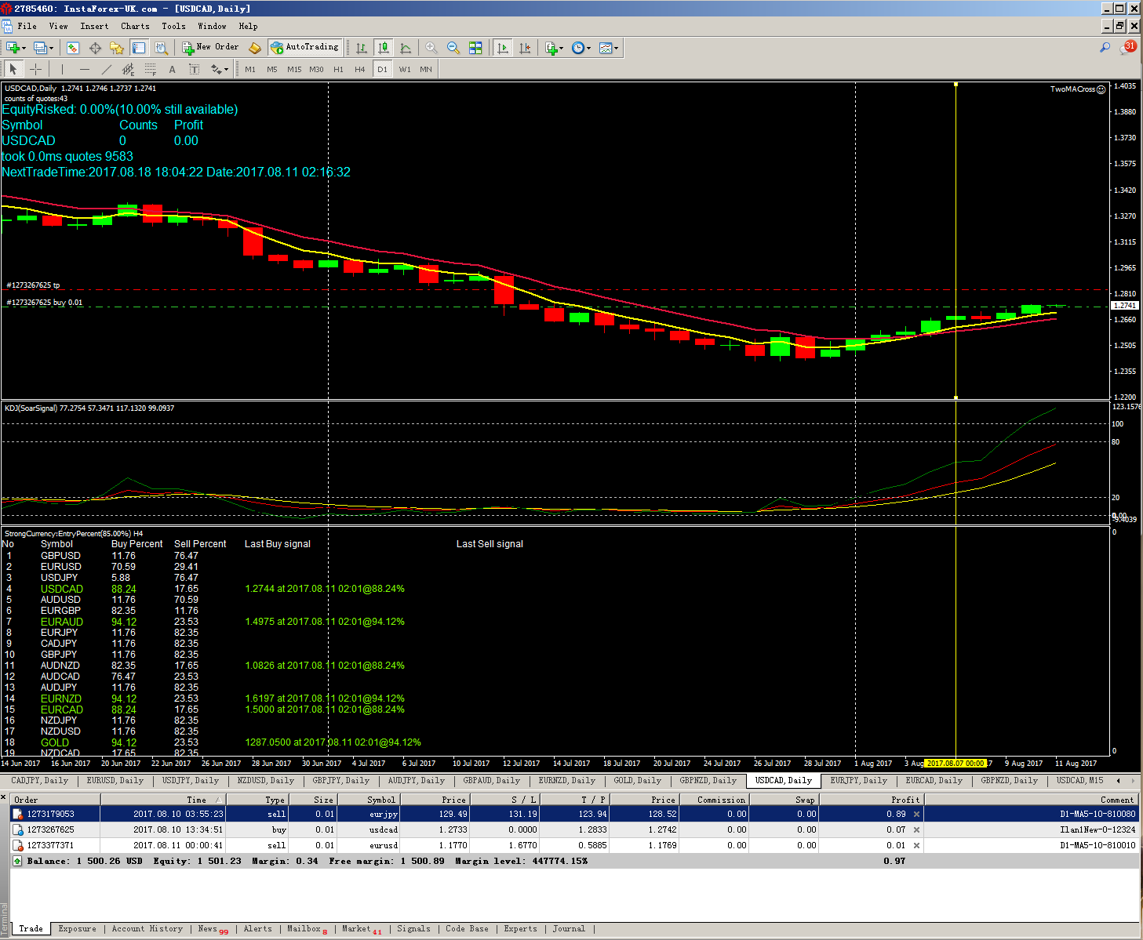Open the Profiles toolbar icon
This screenshot has height=940, width=1143.
click(40, 48)
